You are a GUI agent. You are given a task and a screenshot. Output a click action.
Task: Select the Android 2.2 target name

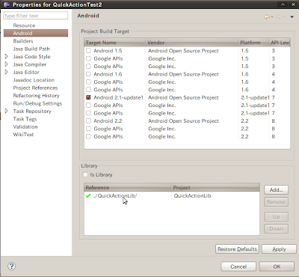click(x=108, y=121)
